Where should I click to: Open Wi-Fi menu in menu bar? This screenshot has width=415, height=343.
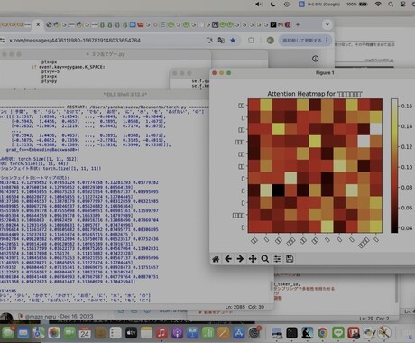(x=378, y=5)
